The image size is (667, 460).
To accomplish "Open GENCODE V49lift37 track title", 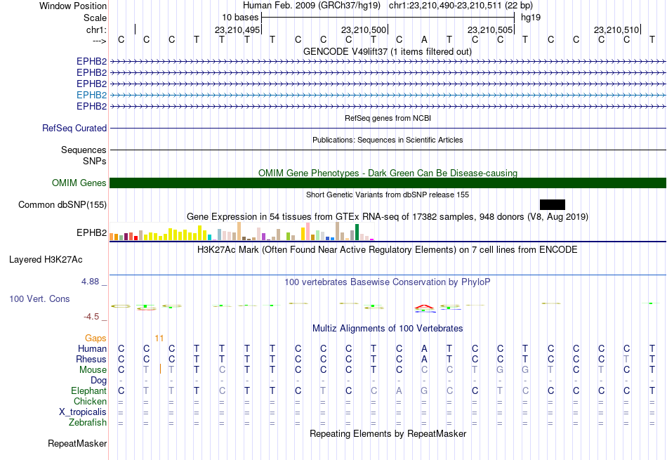I will click(388, 51).
